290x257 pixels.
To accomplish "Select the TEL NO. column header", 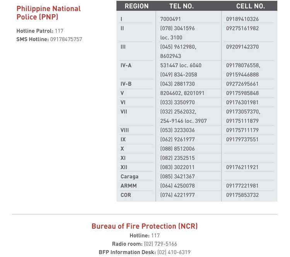I will pyautogui.click(x=181, y=6).
